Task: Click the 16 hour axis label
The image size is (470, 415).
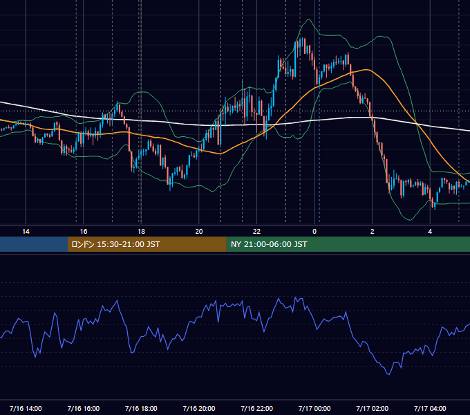Action: pyautogui.click(x=84, y=232)
